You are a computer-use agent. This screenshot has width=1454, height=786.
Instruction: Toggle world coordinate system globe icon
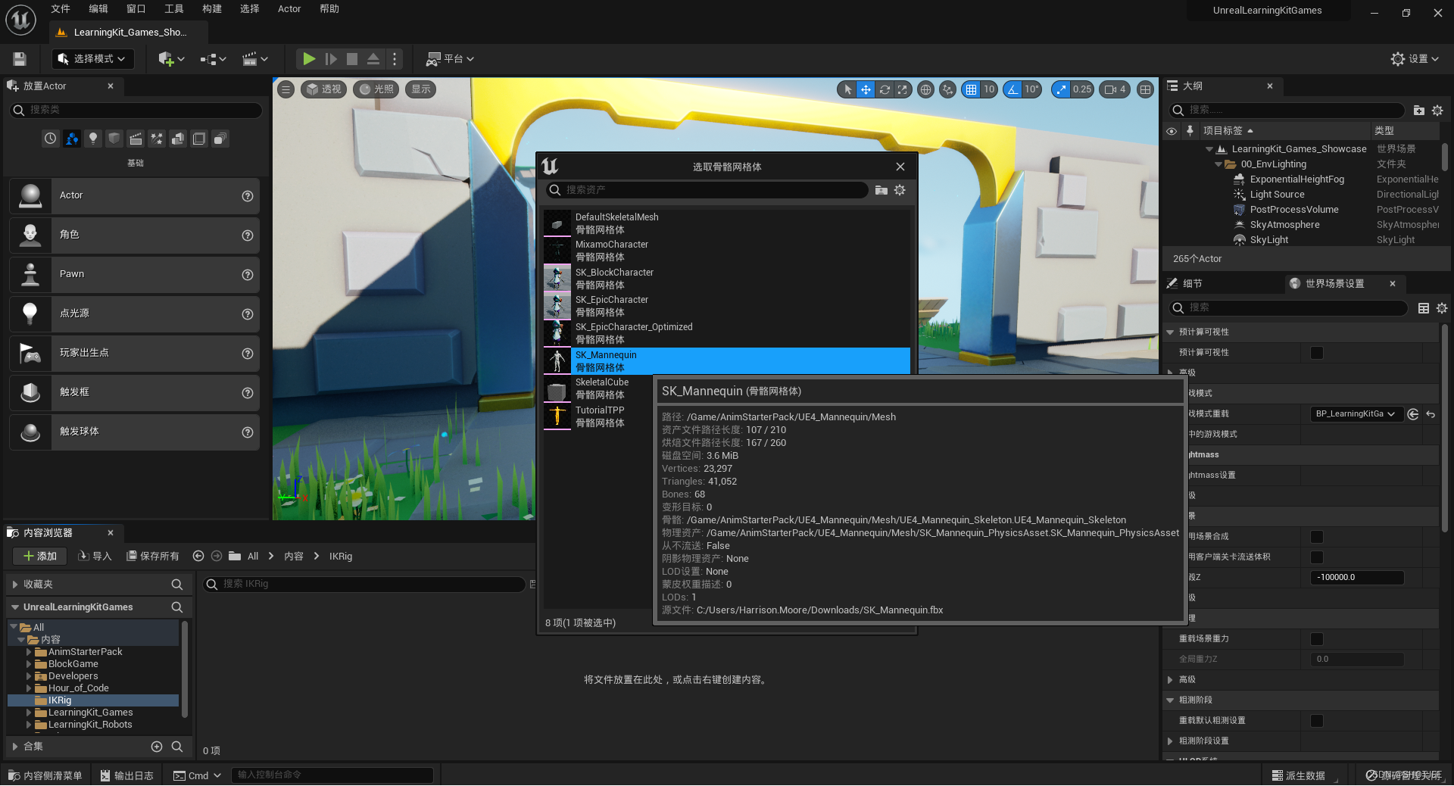click(925, 89)
